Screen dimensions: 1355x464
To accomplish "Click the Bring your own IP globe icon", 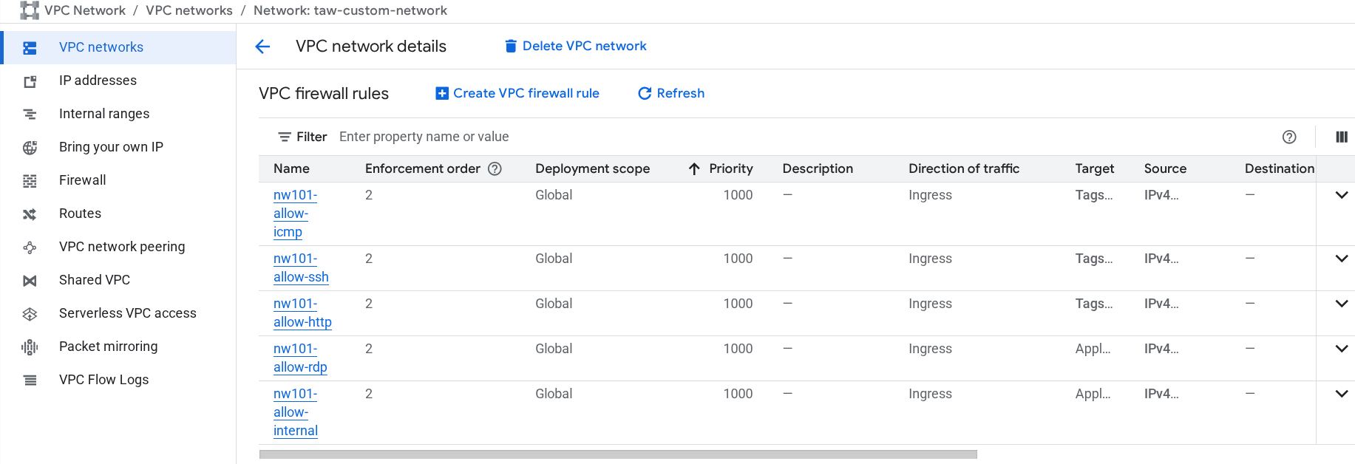I will (30, 148).
